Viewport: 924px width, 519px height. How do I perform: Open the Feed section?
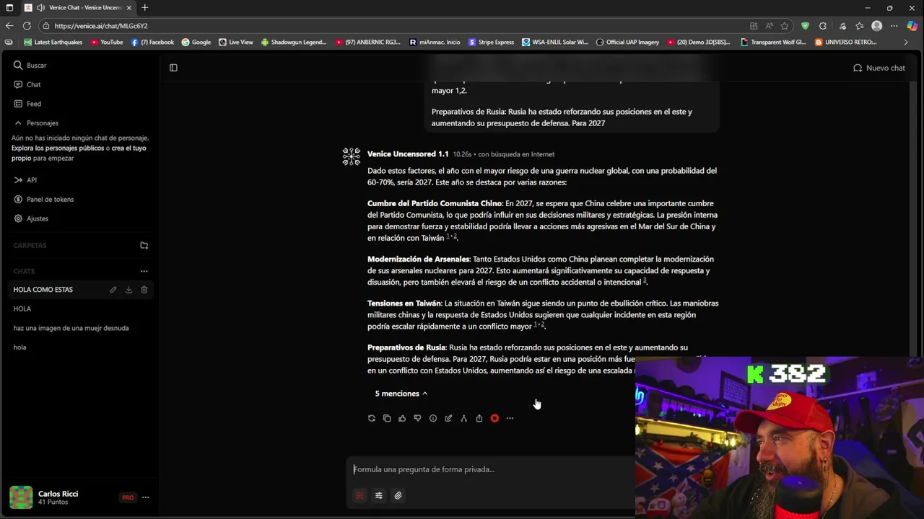tap(27, 104)
